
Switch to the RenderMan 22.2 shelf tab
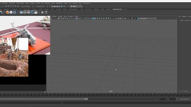click(x=117, y=9)
